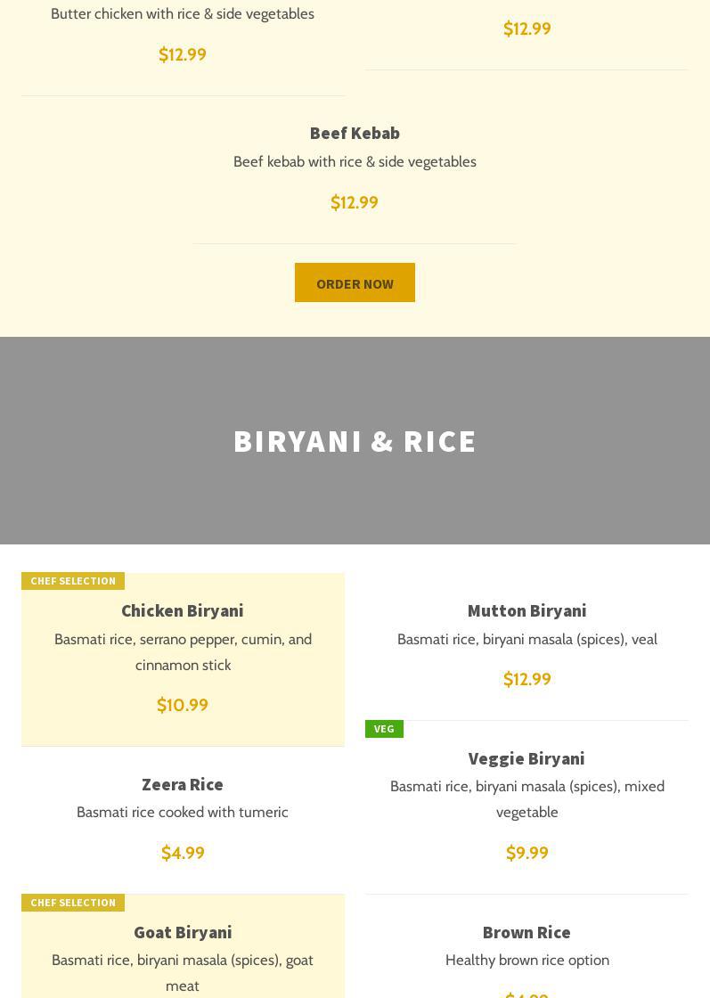This screenshot has height=998, width=710.
Task: Click the ORDER NOW button
Action: tap(355, 282)
